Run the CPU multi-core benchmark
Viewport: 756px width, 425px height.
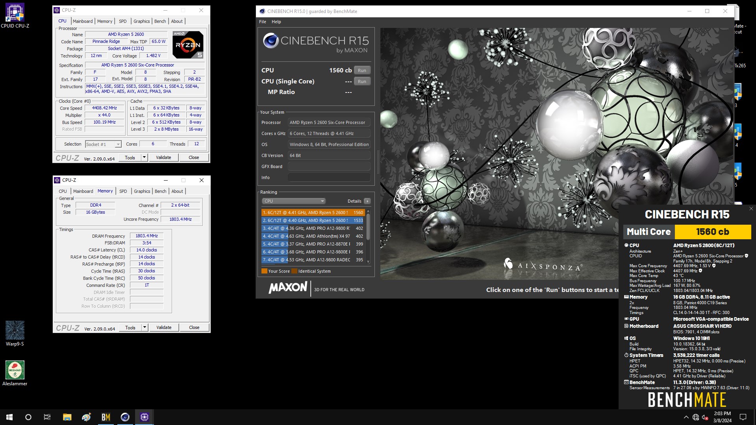pyautogui.click(x=362, y=70)
